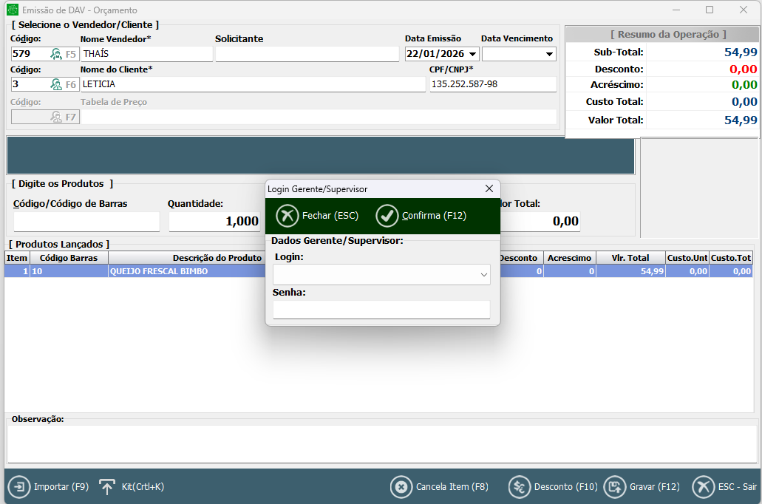The image size is (762, 504).
Task: Click the Vlr. Total column header
Action: coord(630,258)
